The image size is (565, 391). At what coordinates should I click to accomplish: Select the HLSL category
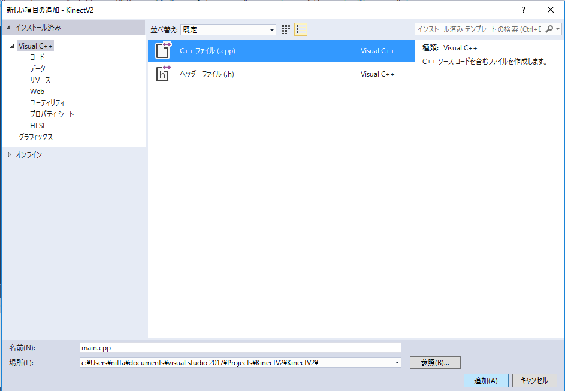click(38, 125)
